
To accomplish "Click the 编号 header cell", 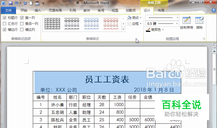I will pyautogui.click(x=40, y=97).
